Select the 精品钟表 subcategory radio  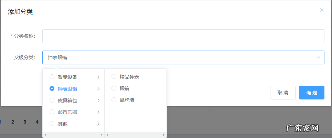point(114,76)
